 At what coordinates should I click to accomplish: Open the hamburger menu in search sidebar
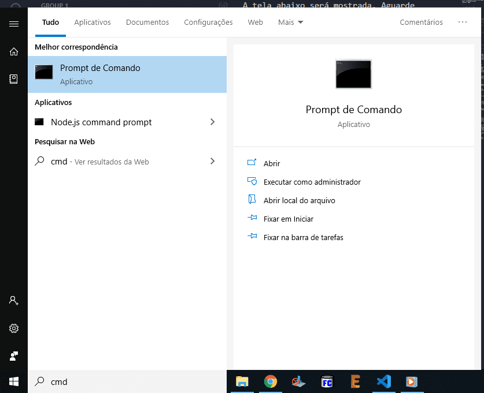(13, 24)
